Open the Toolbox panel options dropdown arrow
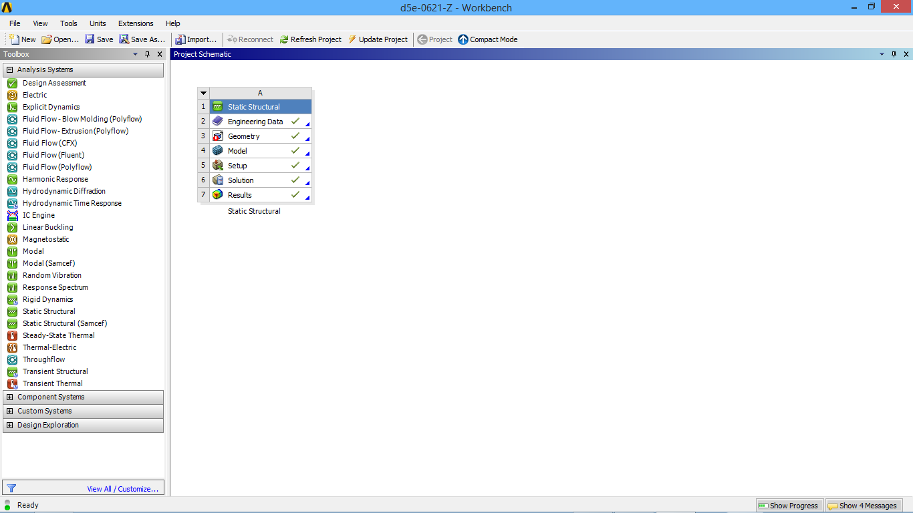The height and width of the screenshot is (513, 913). (x=136, y=54)
